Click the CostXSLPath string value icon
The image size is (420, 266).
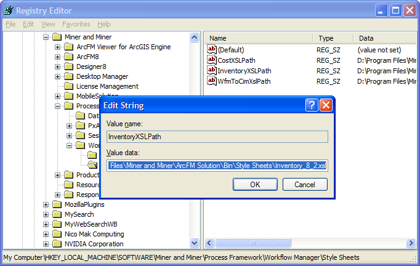click(212, 60)
